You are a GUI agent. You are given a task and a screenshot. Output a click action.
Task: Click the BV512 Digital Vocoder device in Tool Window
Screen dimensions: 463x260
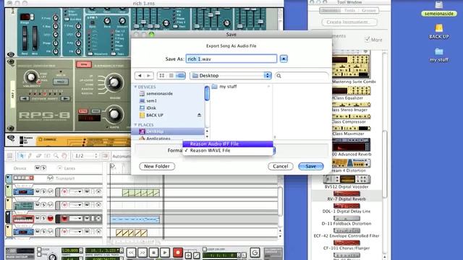(347, 182)
